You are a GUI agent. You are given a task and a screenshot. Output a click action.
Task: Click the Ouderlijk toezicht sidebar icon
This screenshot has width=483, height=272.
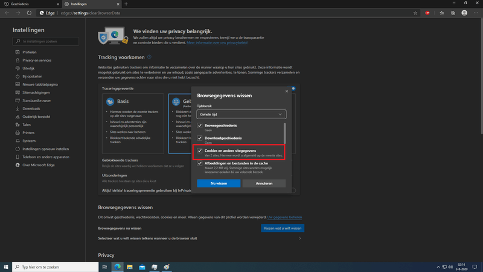tap(18, 117)
